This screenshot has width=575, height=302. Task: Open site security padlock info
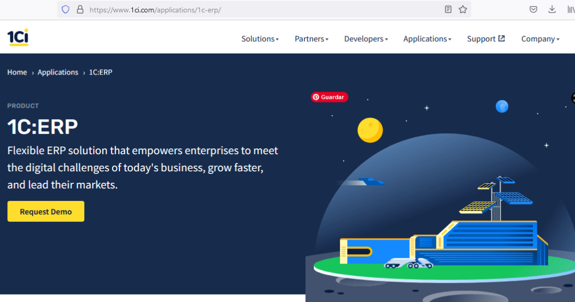[80, 9]
